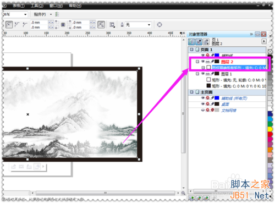Open the 贴齐(P) snap dropdown
This screenshot has width=275, height=203.
coord(51,14)
